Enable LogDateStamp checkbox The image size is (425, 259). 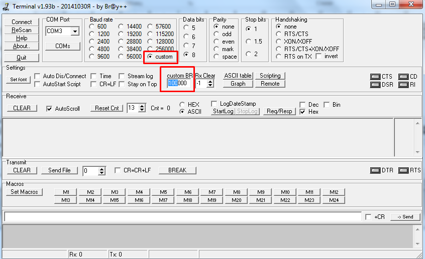[x=214, y=104]
